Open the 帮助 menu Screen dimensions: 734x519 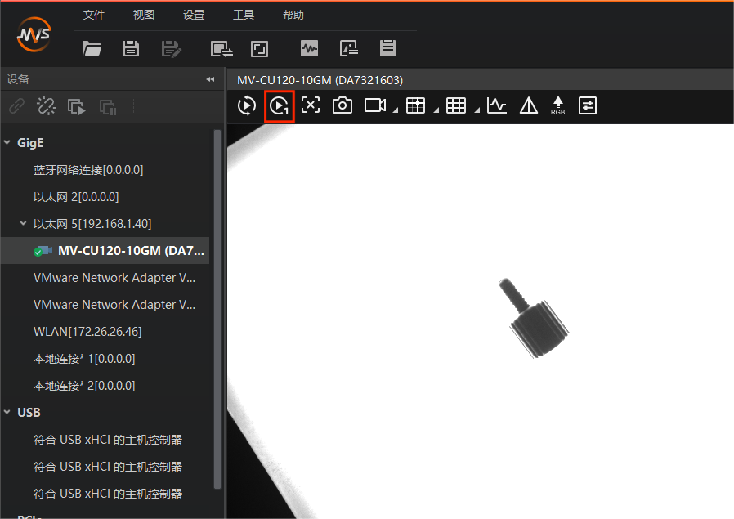tap(293, 15)
